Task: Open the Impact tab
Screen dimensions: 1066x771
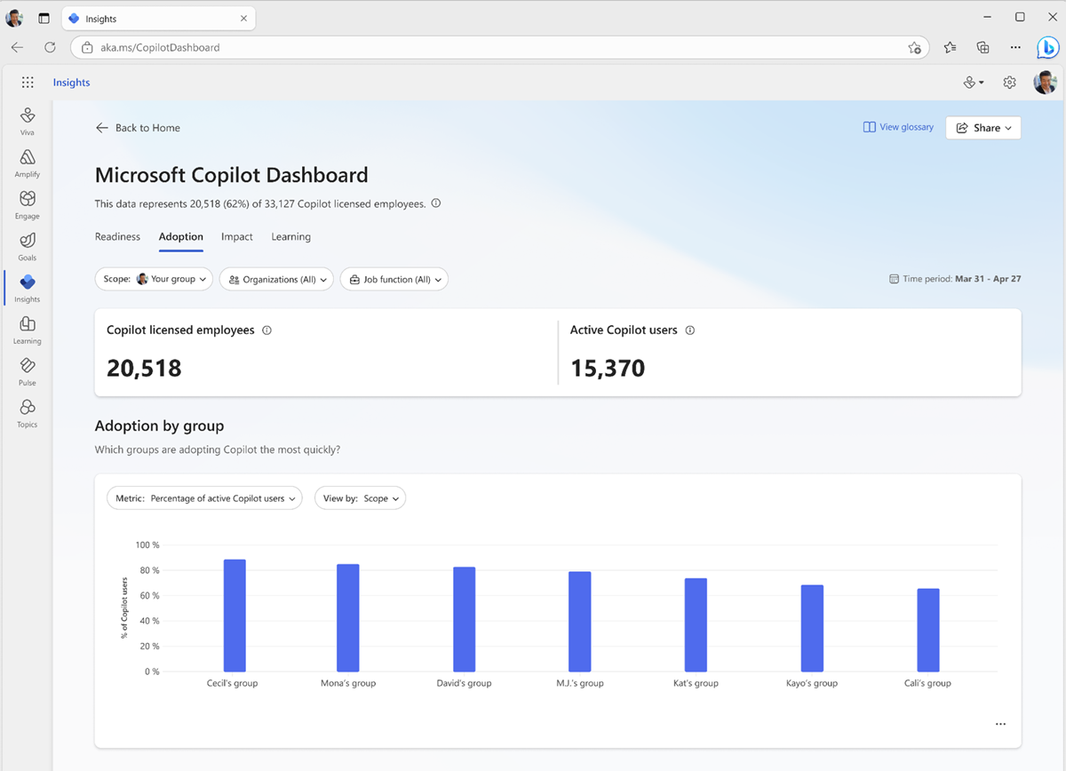Action: pos(236,236)
